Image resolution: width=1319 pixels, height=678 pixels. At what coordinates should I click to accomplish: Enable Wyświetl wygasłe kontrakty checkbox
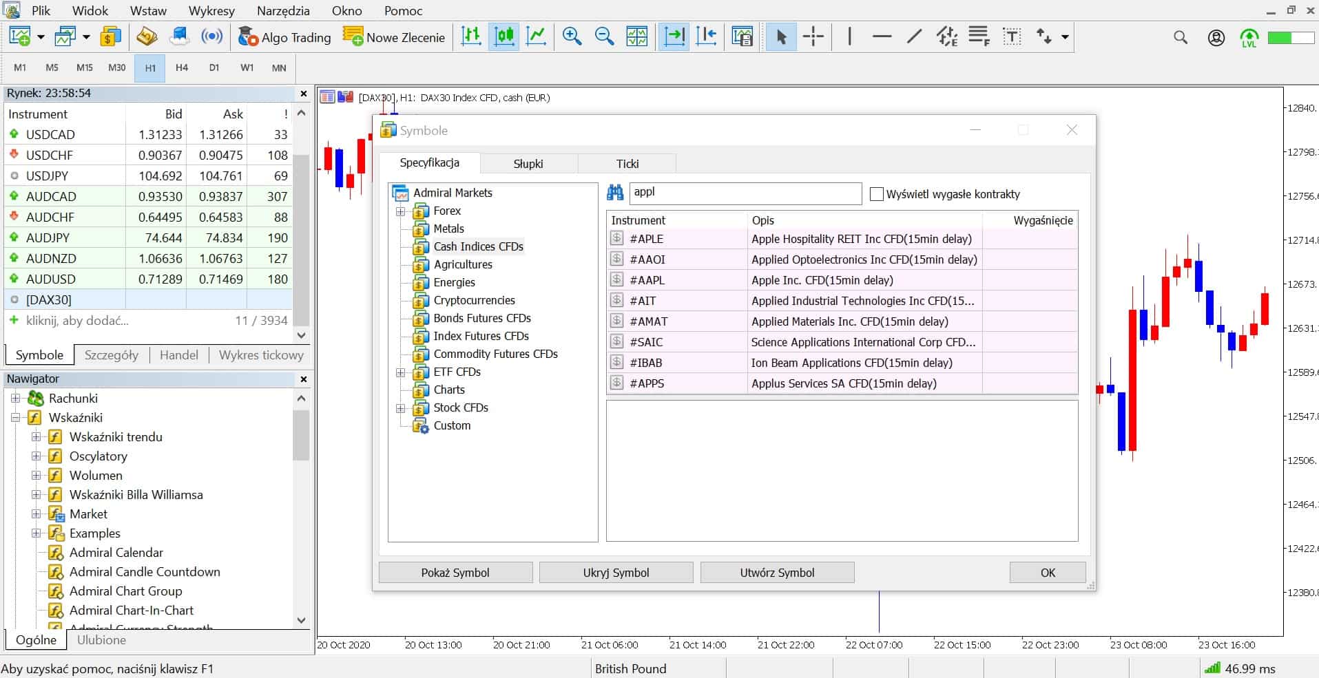click(877, 194)
